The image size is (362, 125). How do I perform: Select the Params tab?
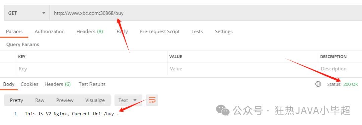(14, 31)
